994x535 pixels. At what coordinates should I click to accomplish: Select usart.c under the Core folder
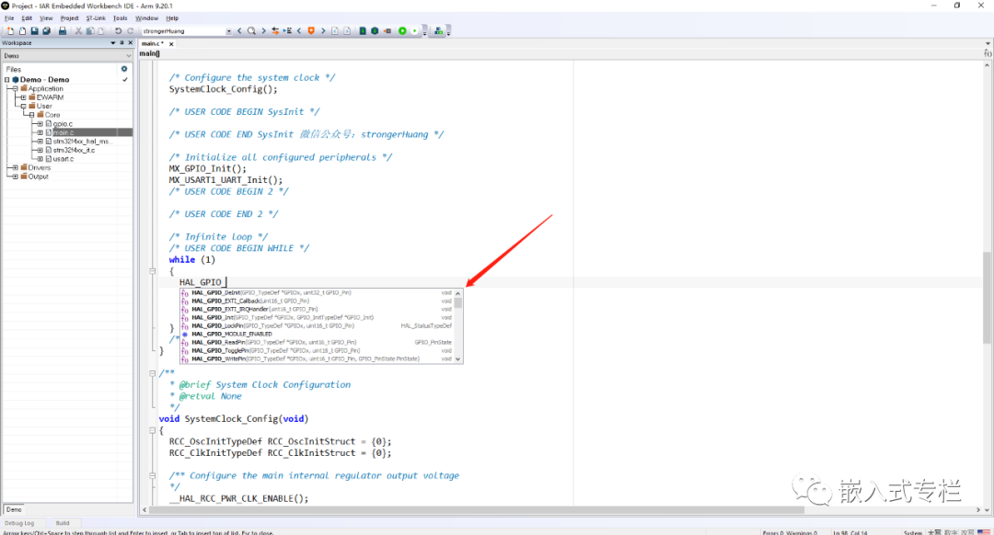point(62,158)
